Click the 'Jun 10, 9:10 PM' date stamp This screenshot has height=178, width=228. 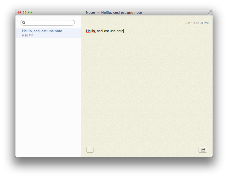[x=197, y=23]
